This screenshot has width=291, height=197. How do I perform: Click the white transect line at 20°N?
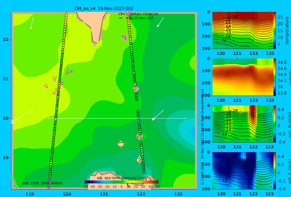click(x=117, y=118)
